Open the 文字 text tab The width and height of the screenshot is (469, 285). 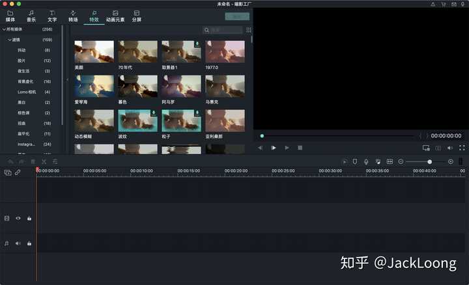[52, 16]
